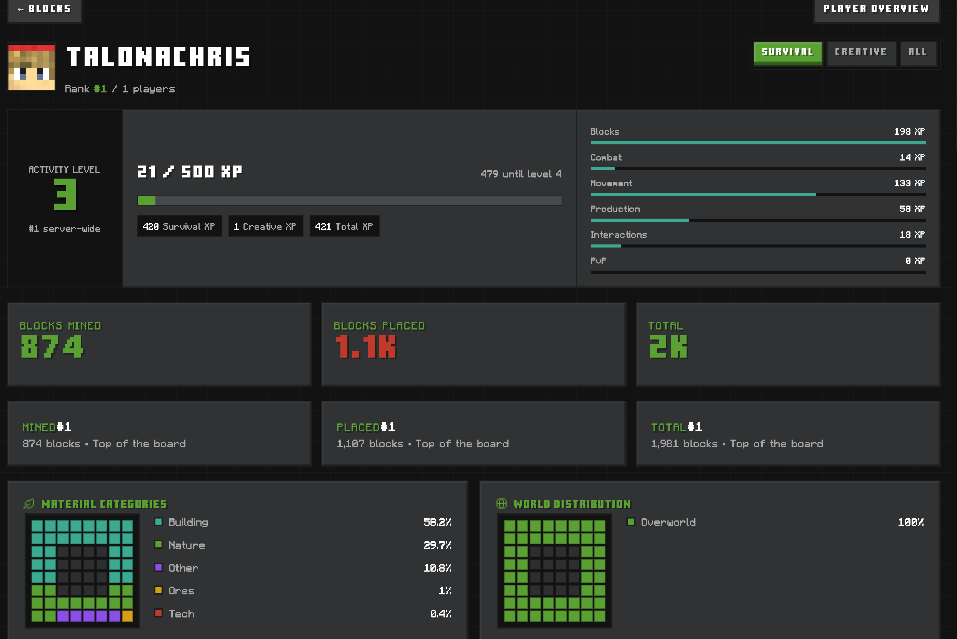The height and width of the screenshot is (639, 957).
Task: Click the '421 Total XP' badge
Action: pos(345,226)
